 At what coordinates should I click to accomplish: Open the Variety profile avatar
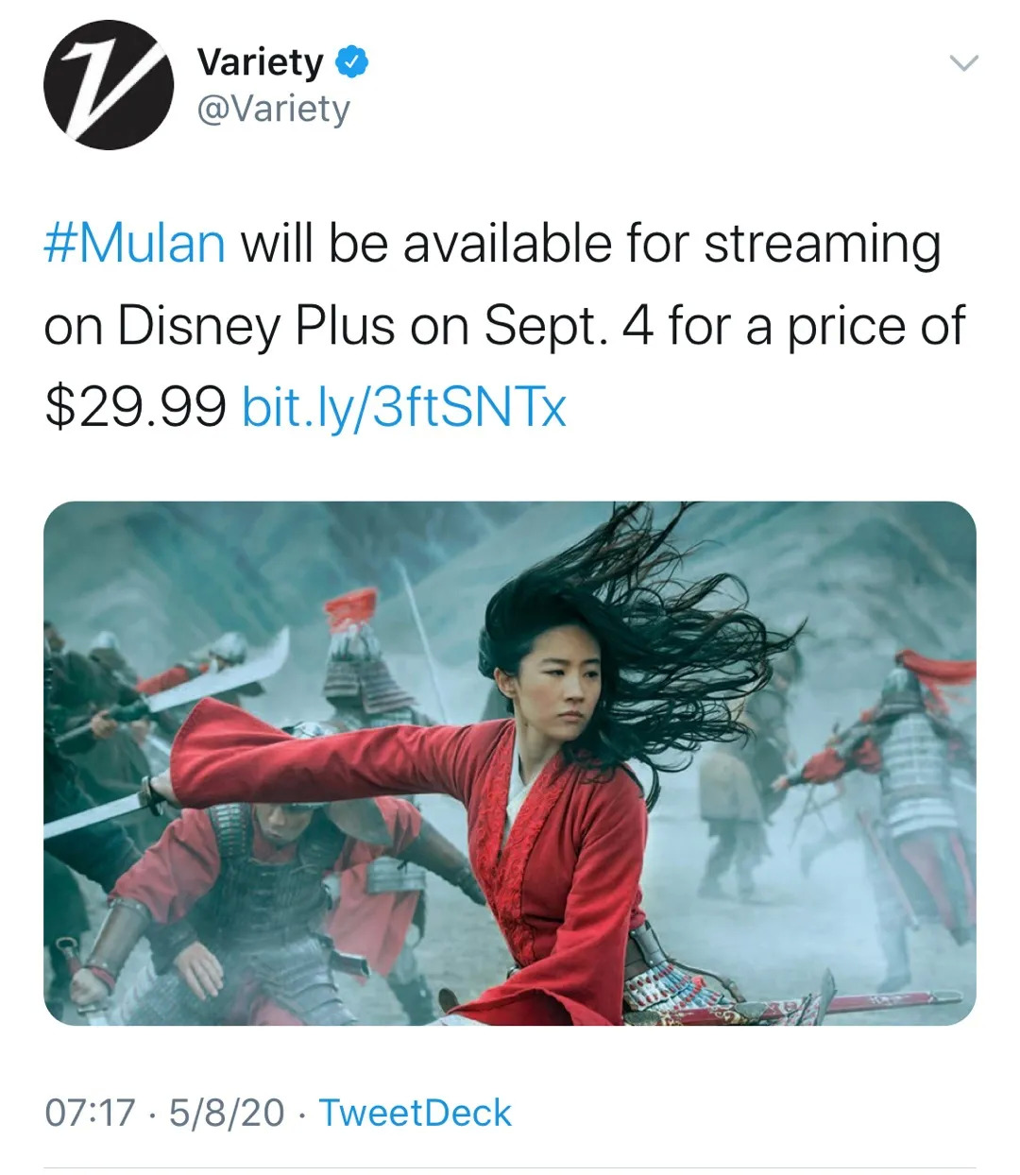109,85
